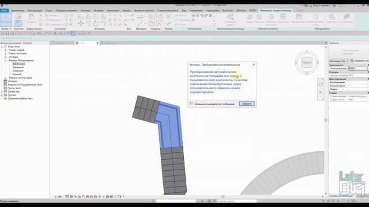This screenshot has height=207, width=369.
Task: Open the Управление ribbon tab
Action: [196, 10]
